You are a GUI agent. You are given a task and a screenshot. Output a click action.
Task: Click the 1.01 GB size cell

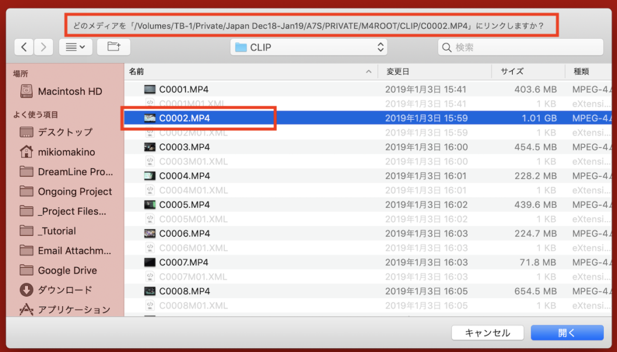[539, 118]
